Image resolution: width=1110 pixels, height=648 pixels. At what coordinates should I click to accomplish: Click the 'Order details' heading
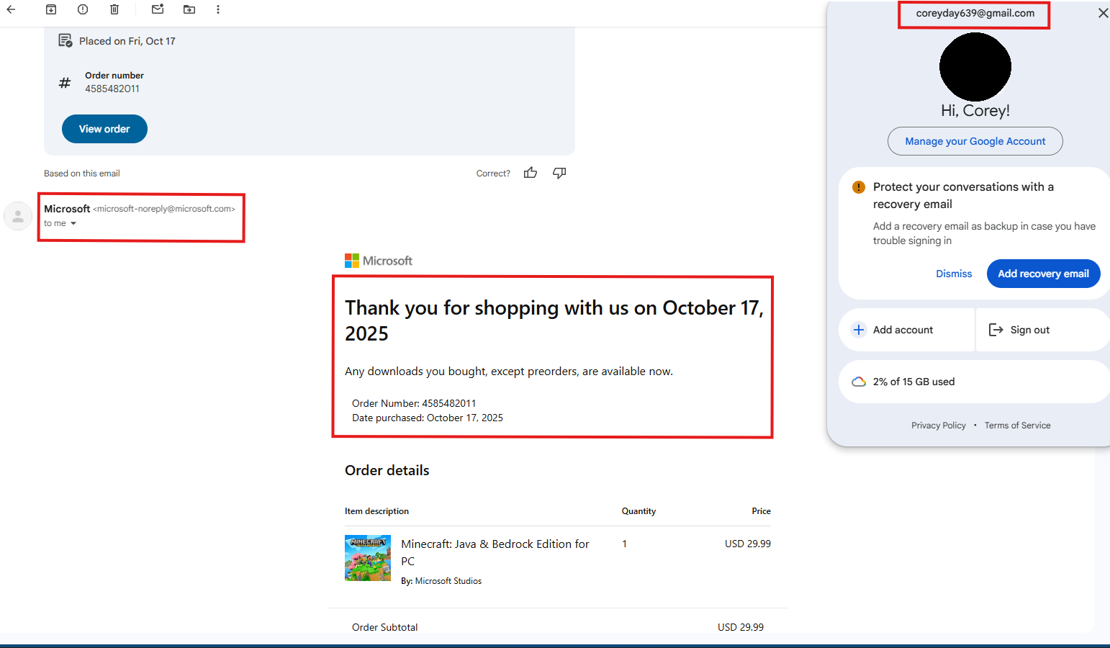(x=387, y=470)
